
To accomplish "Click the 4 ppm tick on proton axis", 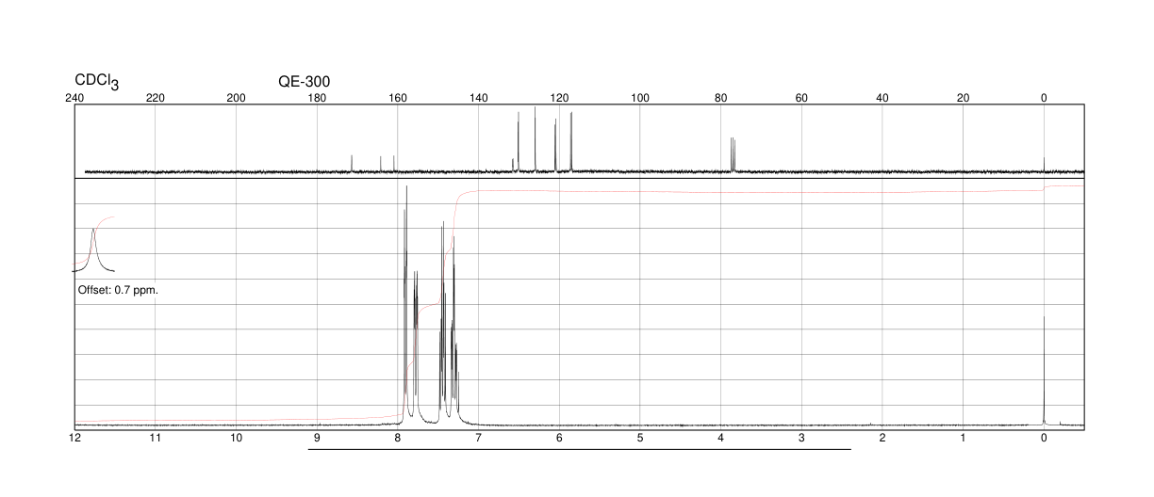I will pyautogui.click(x=720, y=439).
